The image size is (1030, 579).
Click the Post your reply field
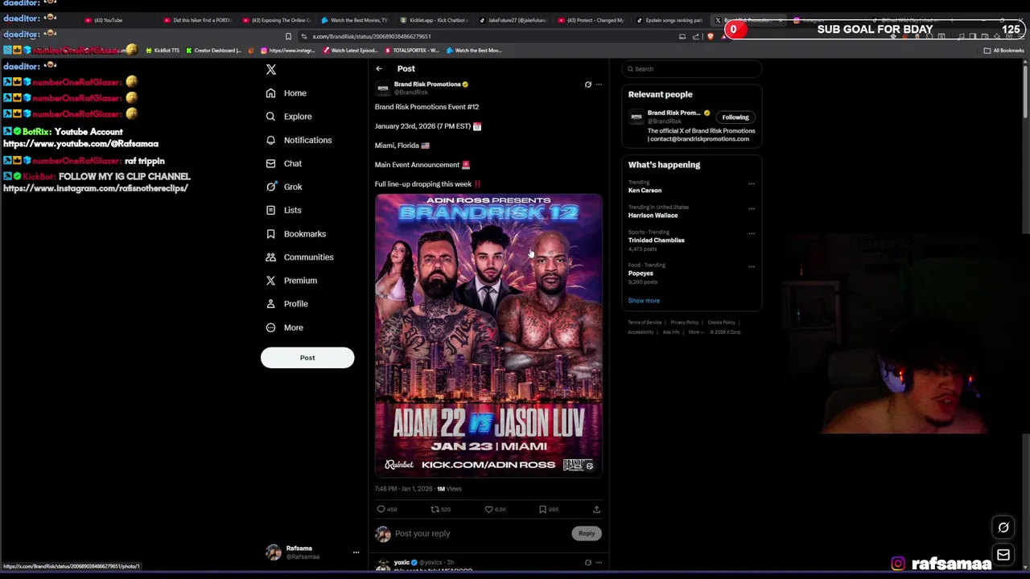click(481, 533)
